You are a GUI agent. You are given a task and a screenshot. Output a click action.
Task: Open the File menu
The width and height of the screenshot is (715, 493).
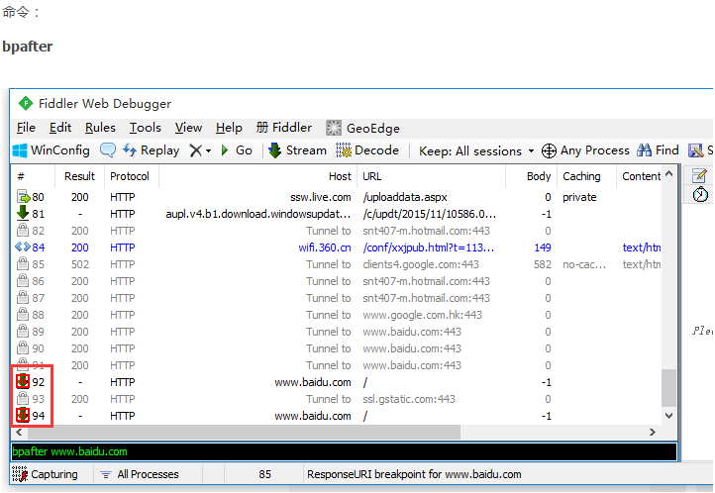(x=26, y=128)
